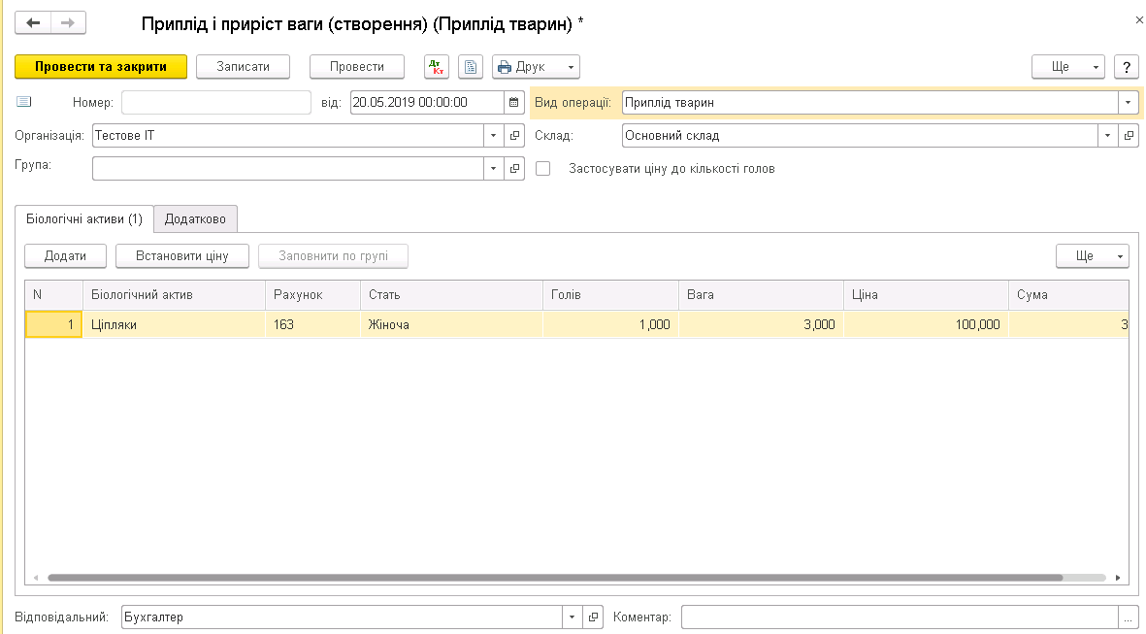Switch to the Додатково tab

click(195, 219)
